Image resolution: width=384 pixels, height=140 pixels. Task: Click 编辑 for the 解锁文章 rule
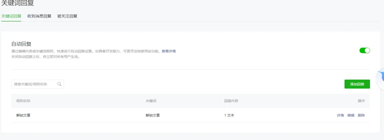click(x=351, y=115)
